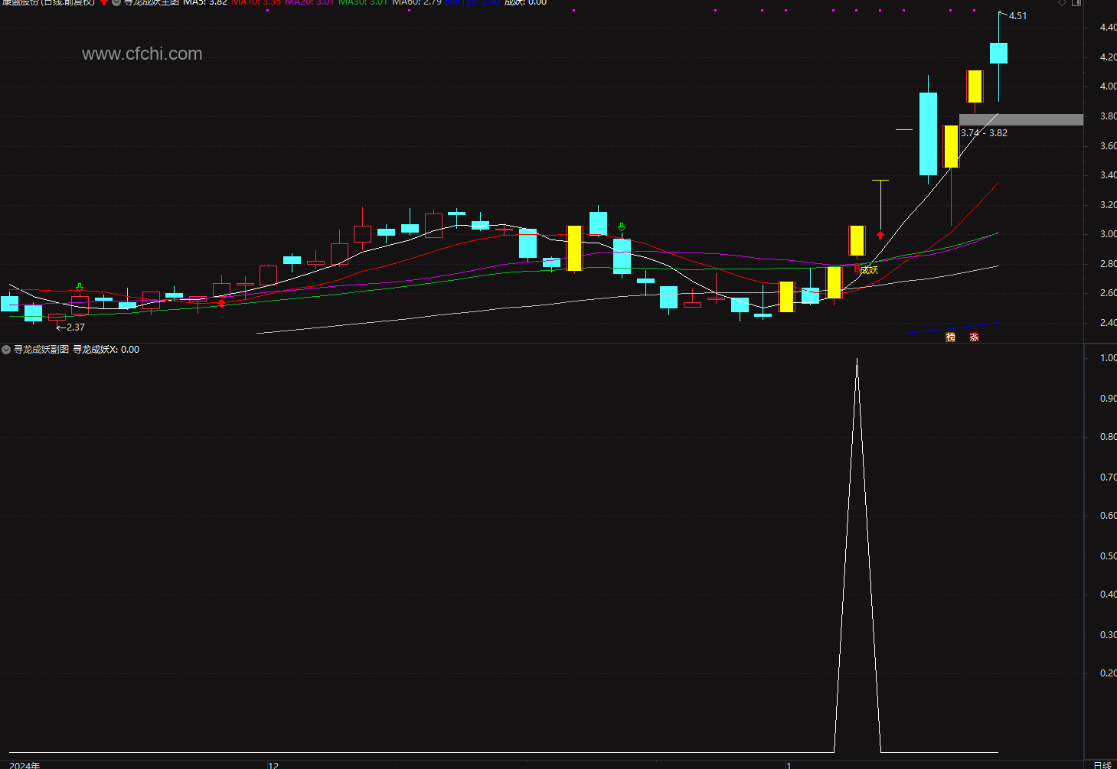Click the orange 榜 marker icon
Screen dimensions: 1117x769
click(951, 337)
